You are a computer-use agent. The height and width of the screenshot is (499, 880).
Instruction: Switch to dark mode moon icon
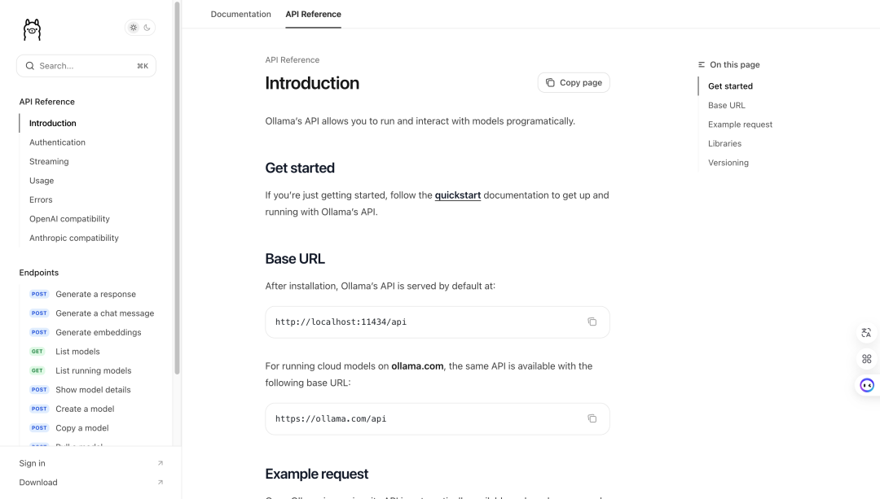(147, 28)
